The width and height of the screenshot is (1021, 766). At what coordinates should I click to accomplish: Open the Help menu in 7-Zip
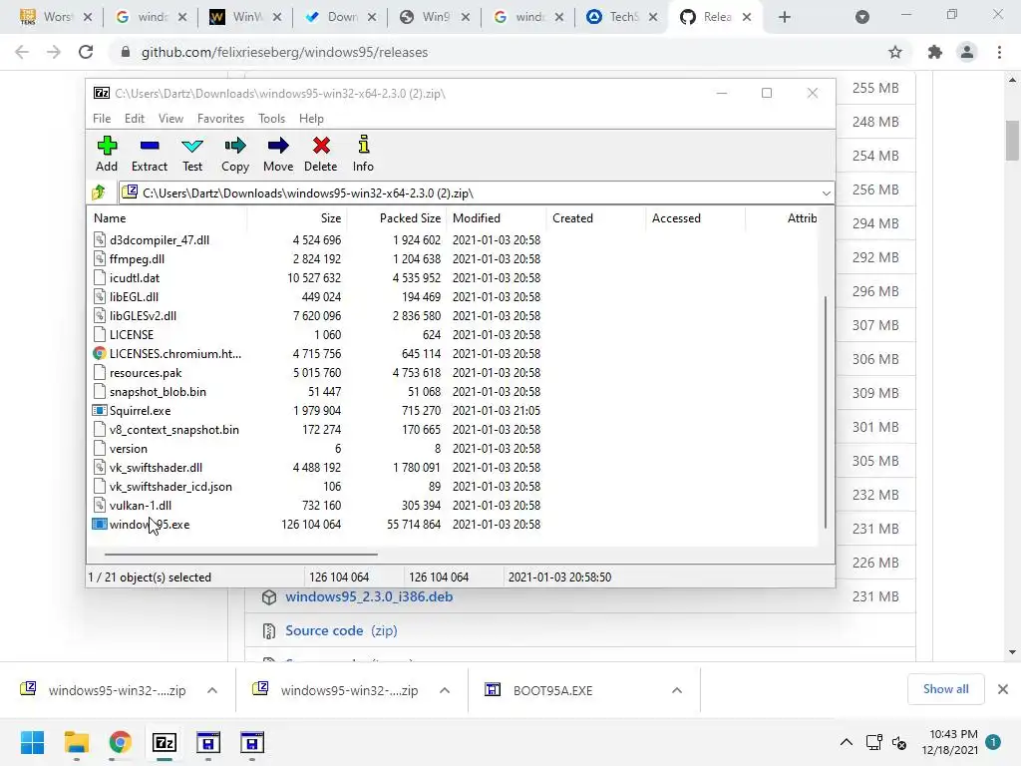pyautogui.click(x=311, y=119)
